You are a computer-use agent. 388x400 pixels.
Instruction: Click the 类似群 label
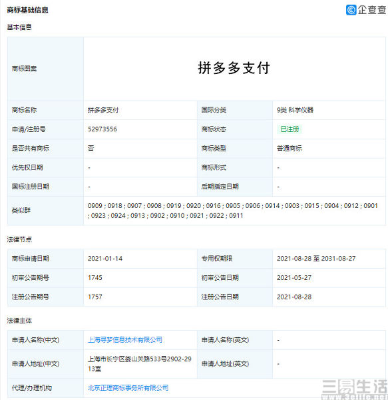point(21,211)
